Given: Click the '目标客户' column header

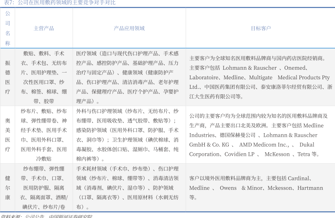Looking at the screenshot, I should (x=260, y=29).
